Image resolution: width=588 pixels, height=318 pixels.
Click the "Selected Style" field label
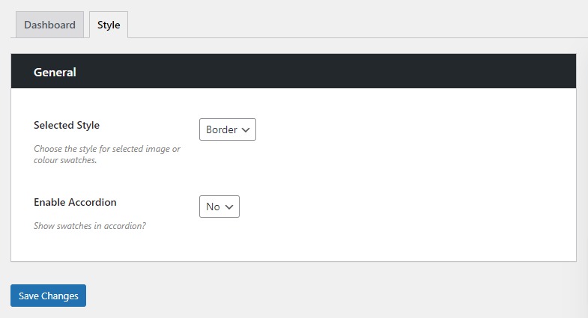click(x=67, y=125)
